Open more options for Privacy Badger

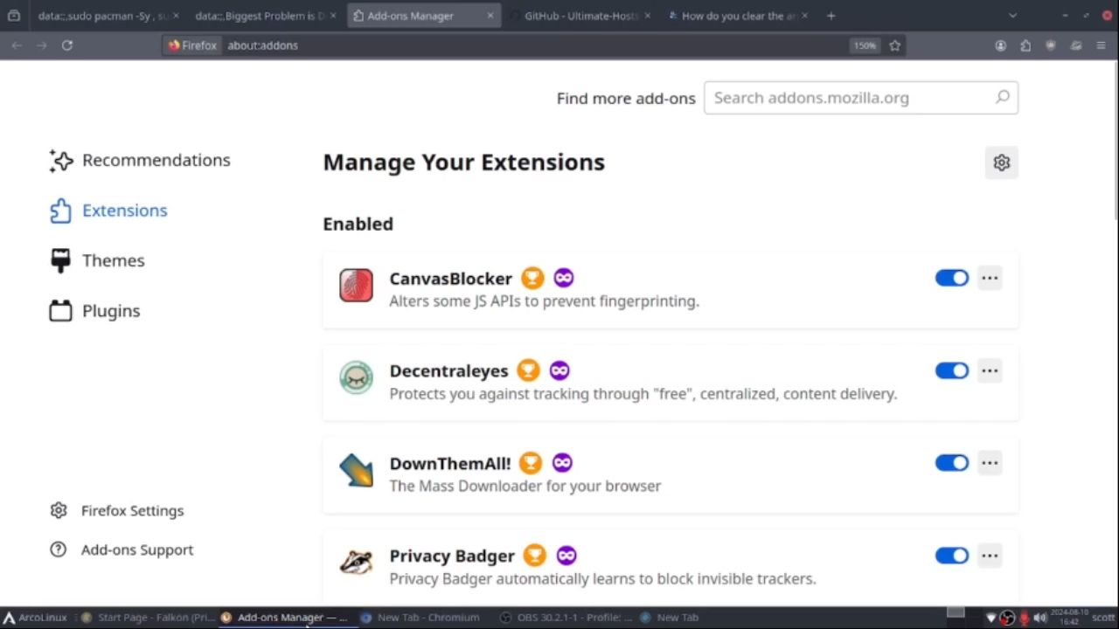coord(990,556)
